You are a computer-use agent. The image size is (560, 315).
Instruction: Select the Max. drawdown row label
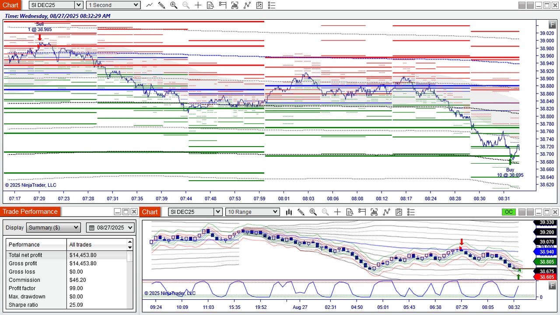coord(27,297)
